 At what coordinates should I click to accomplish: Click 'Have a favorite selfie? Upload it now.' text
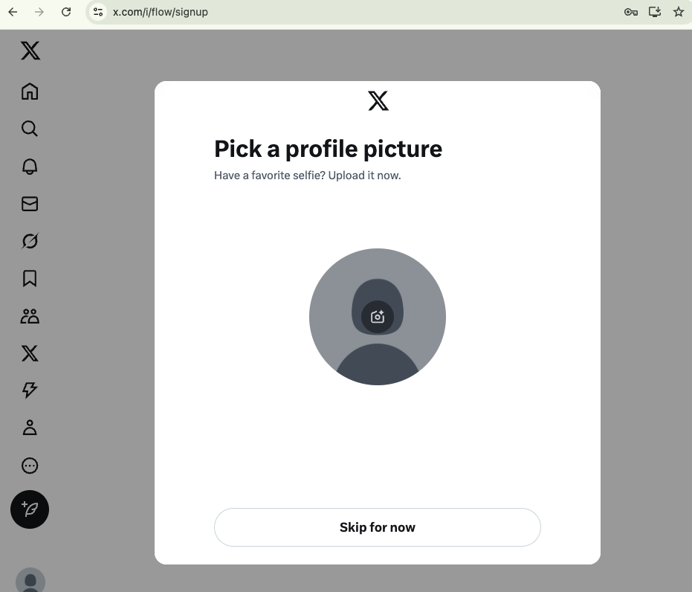(308, 176)
